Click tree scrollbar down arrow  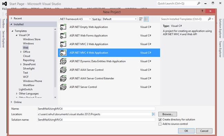pos(55,97)
